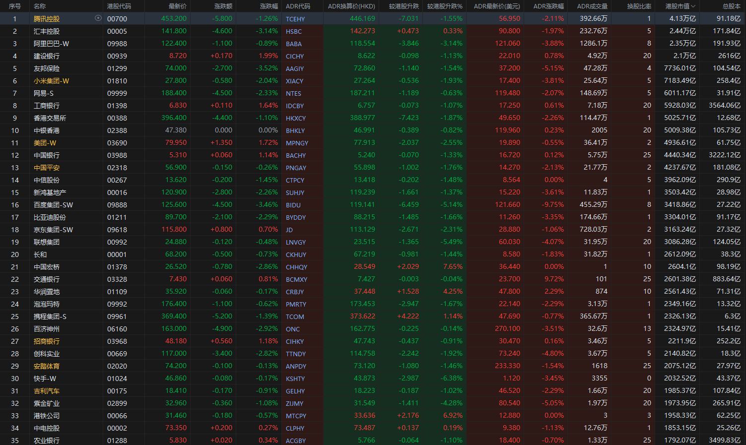The height and width of the screenshot is (445, 746).
Task: Sort by 涨跌幅 column header
Action: pyautogui.click(x=269, y=6)
